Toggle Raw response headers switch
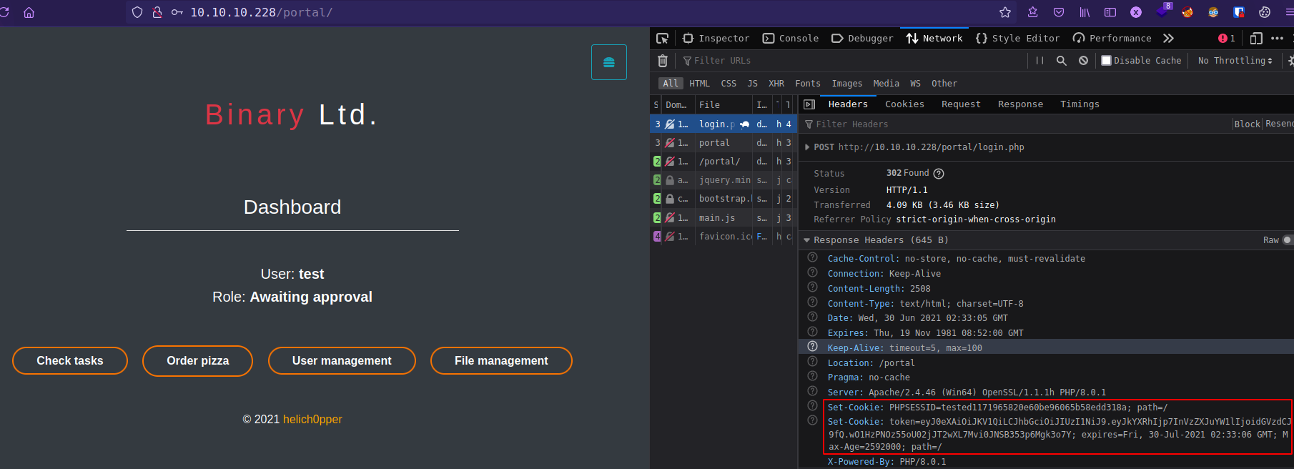The image size is (1294, 469). click(x=1286, y=240)
